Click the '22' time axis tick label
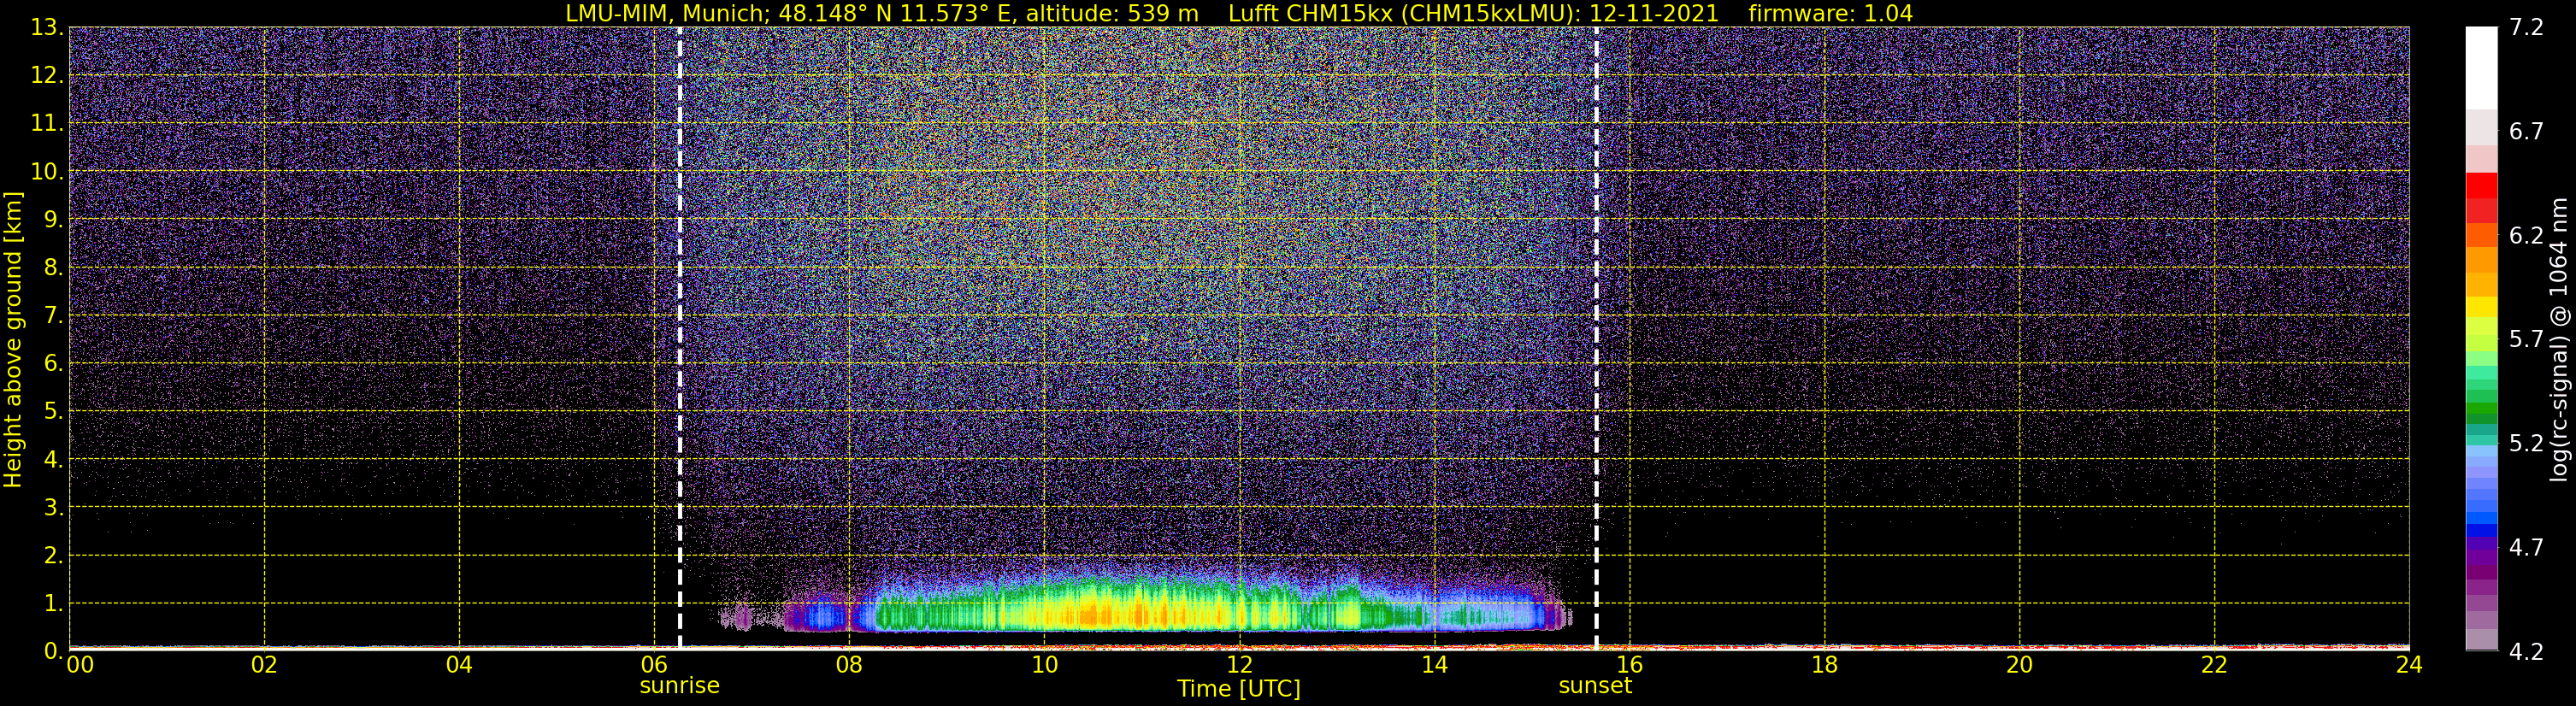This screenshot has height=706, width=2576. [x=2215, y=665]
